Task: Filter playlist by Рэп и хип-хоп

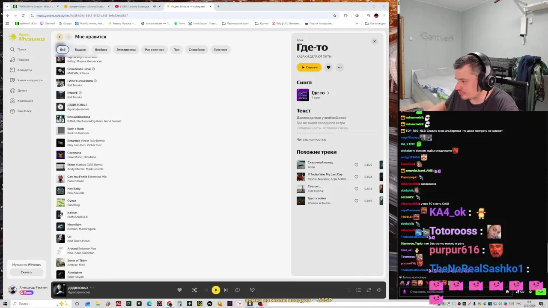Action: tap(155, 50)
